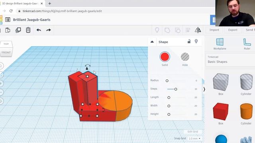Open a new browser tab
The height and width of the screenshot is (143, 255).
pos(49,4)
